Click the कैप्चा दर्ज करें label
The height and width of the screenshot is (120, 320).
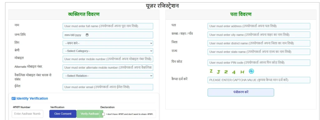(179, 79)
